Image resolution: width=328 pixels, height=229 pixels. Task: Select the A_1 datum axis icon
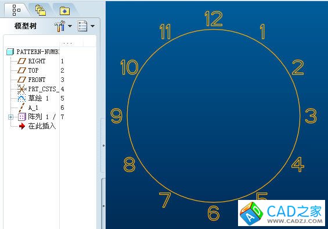[21, 108]
